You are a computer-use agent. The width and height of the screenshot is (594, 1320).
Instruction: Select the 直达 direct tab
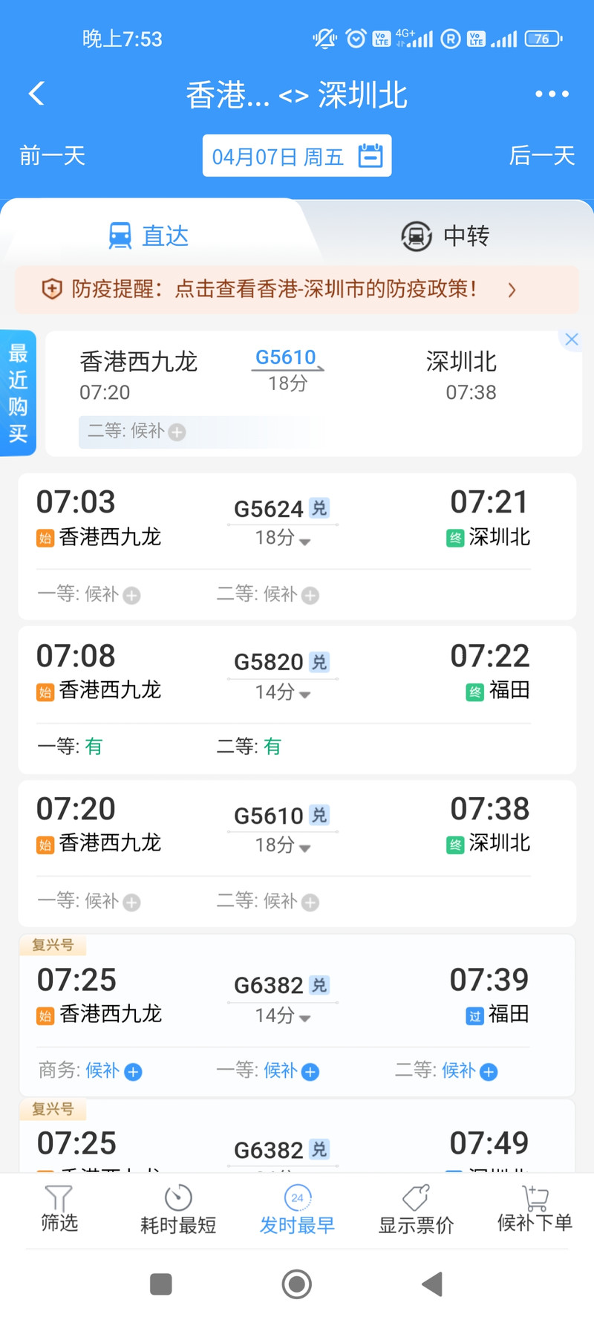click(148, 236)
